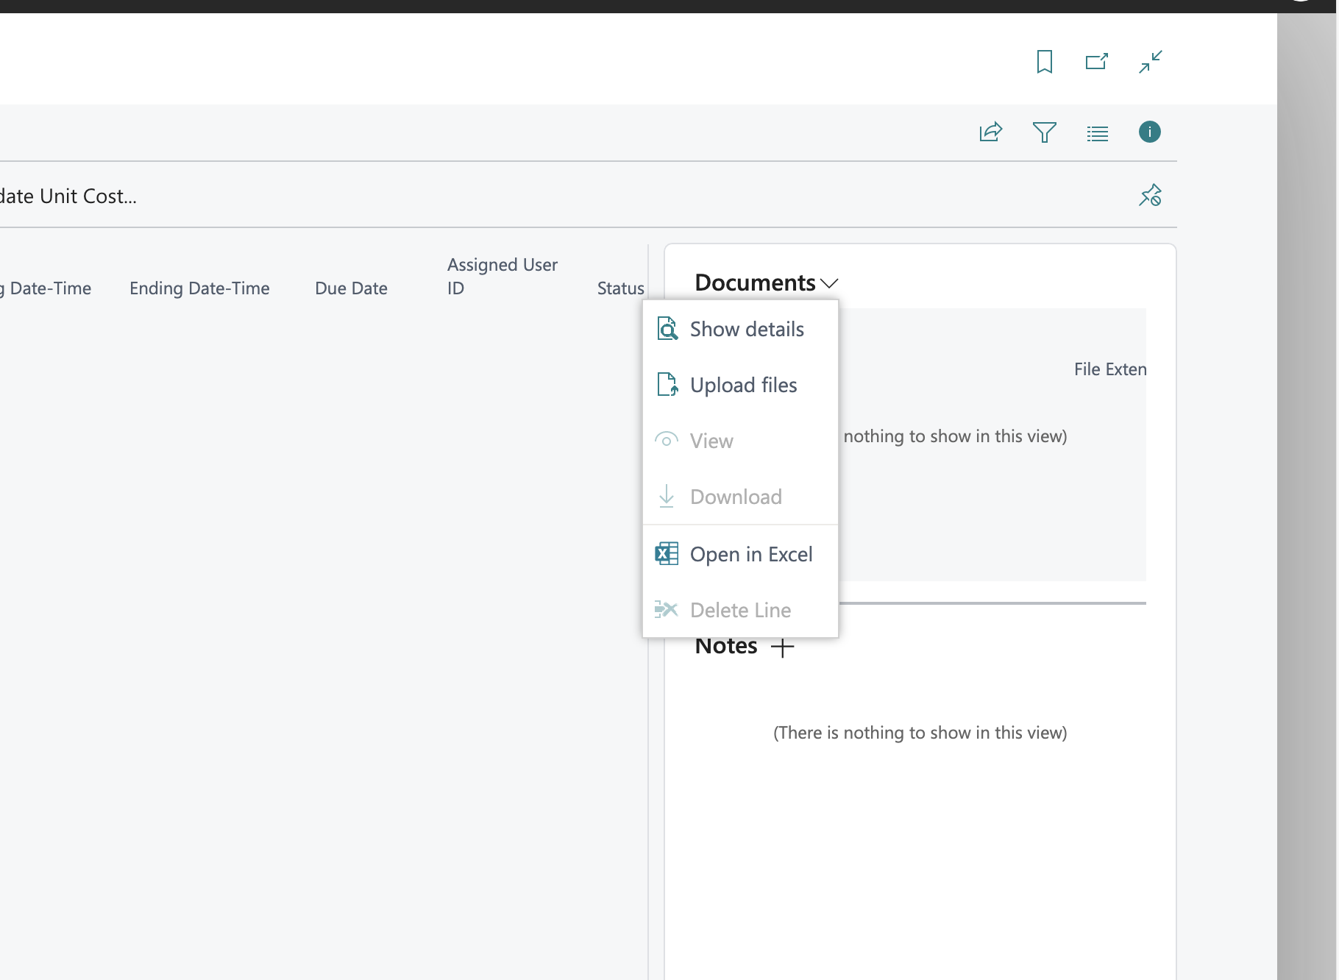Choose Open in Excel menu item
Viewport: 1339px width, 980px height.
click(x=740, y=554)
